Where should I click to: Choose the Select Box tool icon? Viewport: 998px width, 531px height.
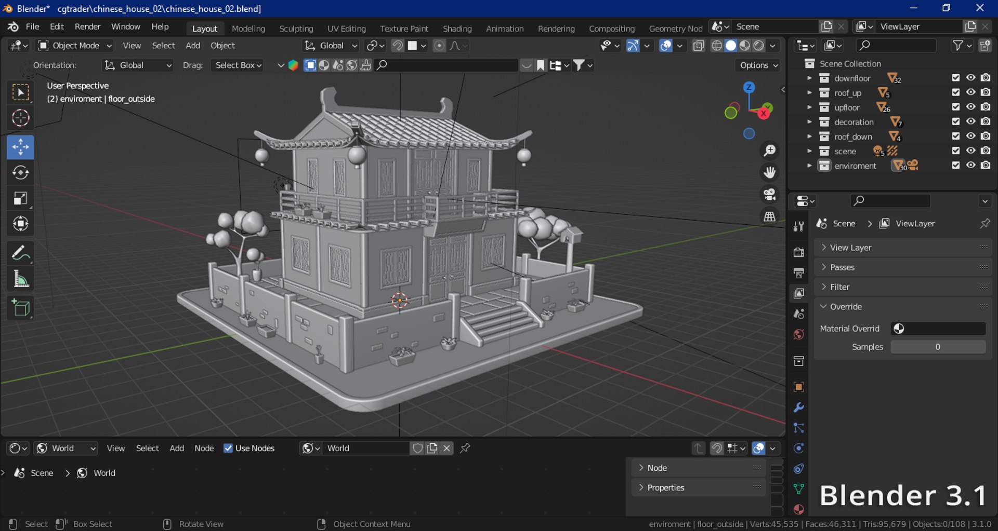click(x=21, y=92)
